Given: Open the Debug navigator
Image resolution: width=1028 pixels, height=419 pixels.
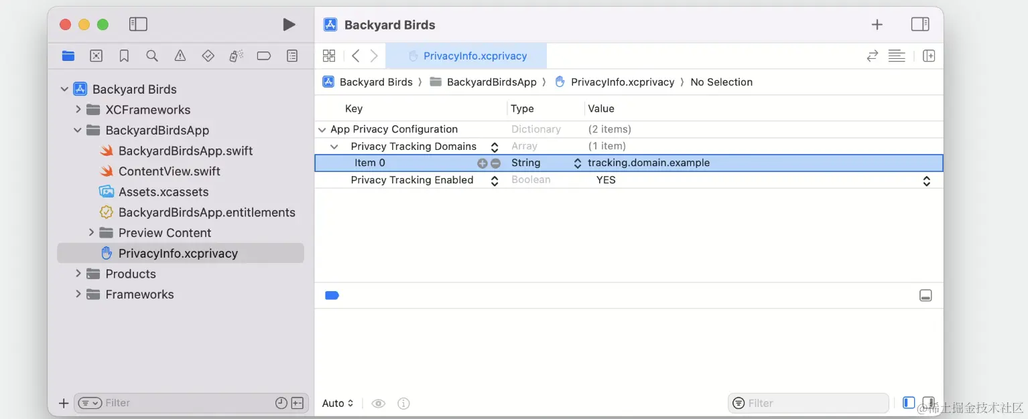Looking at the screenshot, I should coord(236,56).
